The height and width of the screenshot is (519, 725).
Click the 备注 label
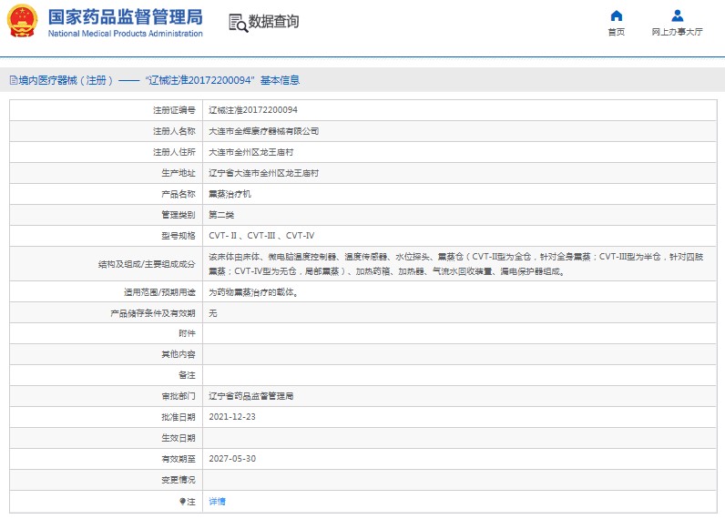pos(187,375)
